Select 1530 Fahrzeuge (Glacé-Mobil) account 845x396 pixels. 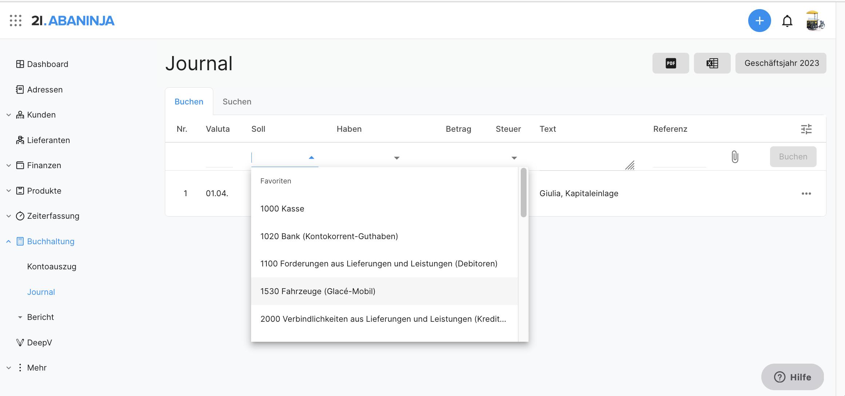318,292
